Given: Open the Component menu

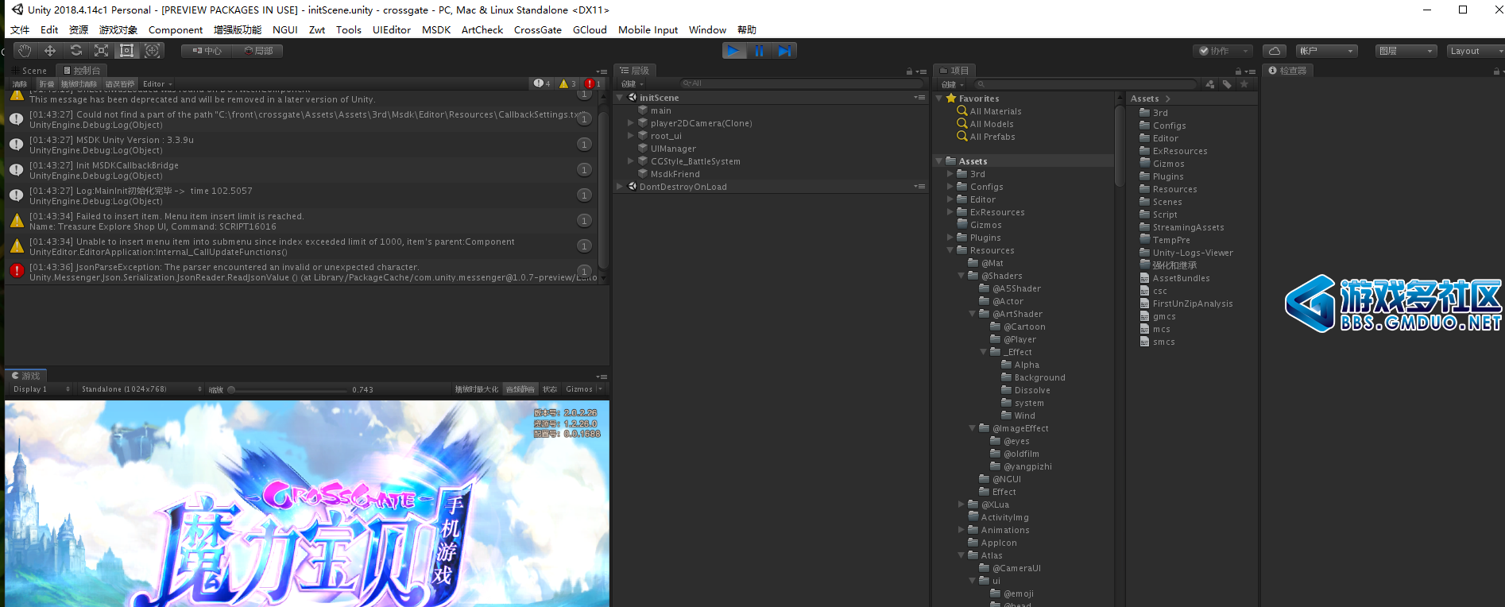Looking at the screenshot, I should pyautogui.click(x=175, y=29).
